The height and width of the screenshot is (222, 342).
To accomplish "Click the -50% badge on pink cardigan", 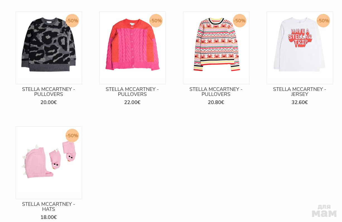I will click(156, 21).
